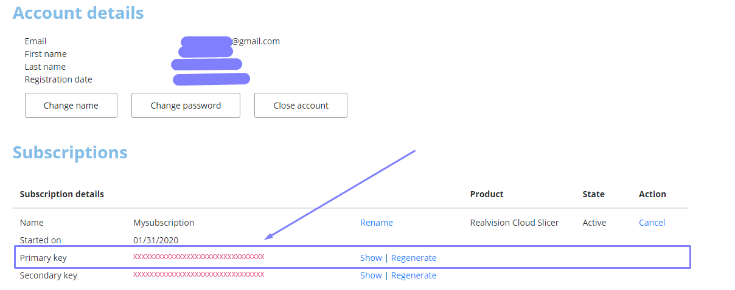Click the Subscription details column header
Viewport: 735px width, 290px height.
pos(61,194)
